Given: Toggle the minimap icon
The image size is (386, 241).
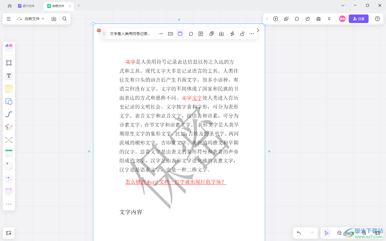Looking at the screenshot, I should click(377, 233).
